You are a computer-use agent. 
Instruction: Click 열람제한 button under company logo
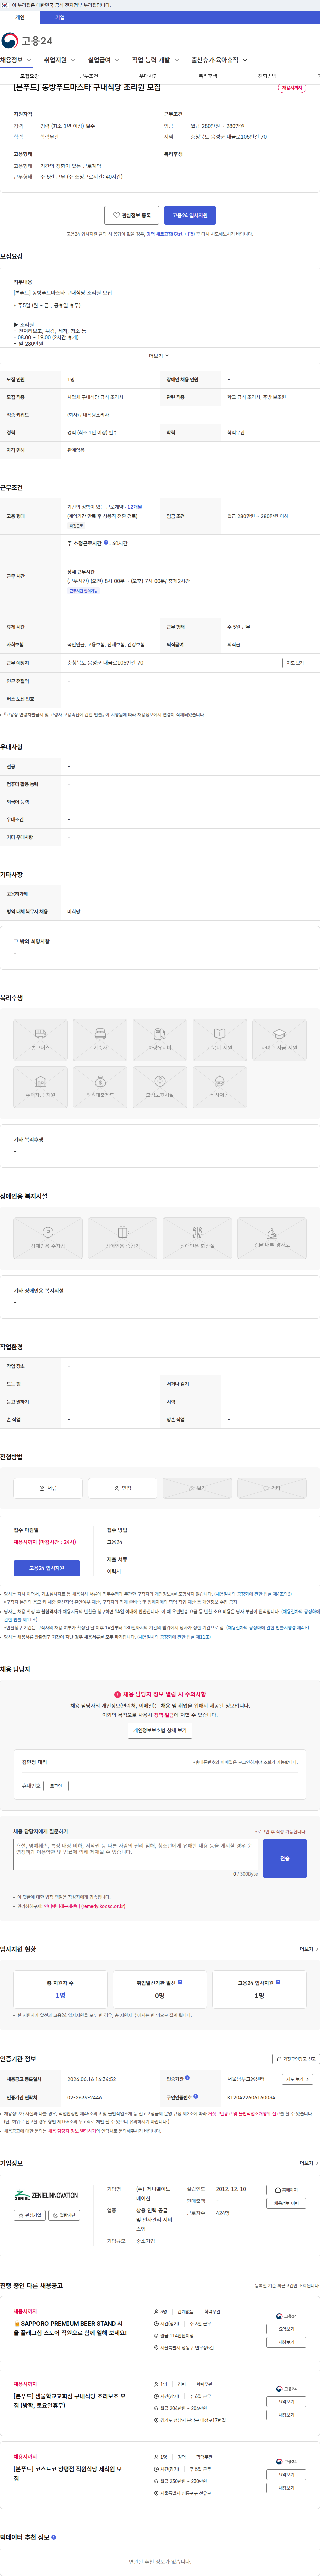pyautogui.click(x=64, y=2215)
